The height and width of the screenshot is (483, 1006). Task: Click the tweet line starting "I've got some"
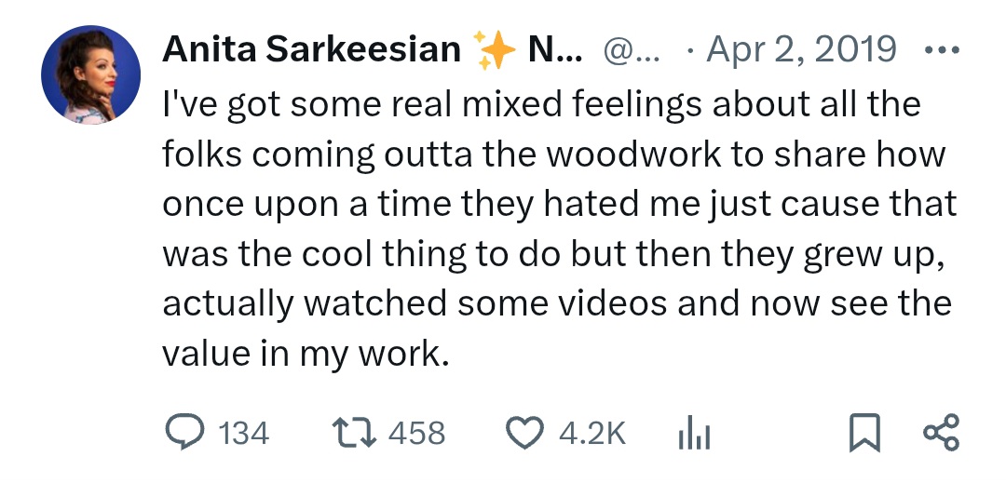coord(540,104)
